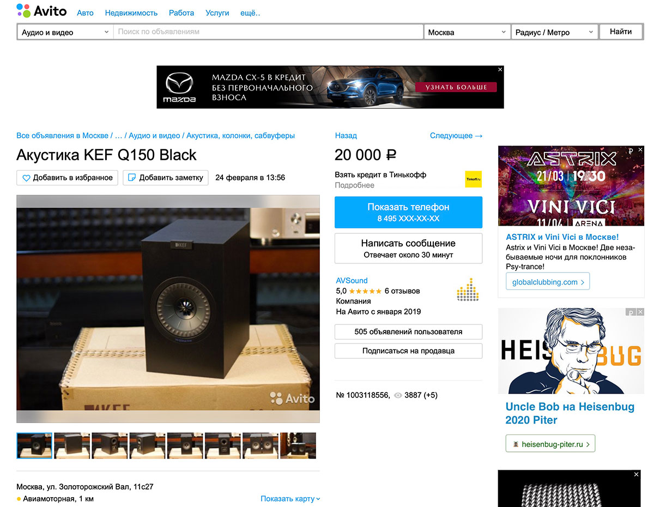Open the Real Estate (Недвижимость) menu
654x507 pixels.
coord(131,13)
